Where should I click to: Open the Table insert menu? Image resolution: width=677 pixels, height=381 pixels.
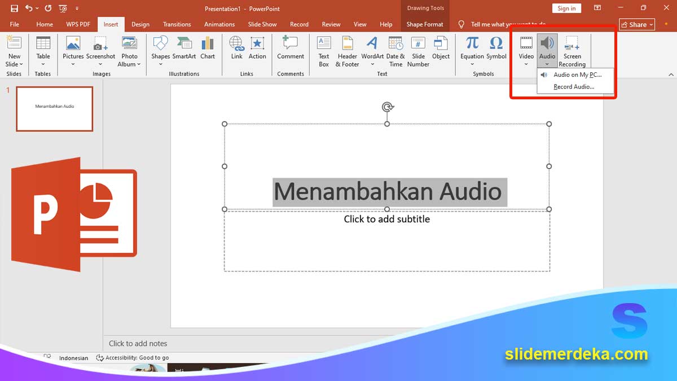pos(43,51)
